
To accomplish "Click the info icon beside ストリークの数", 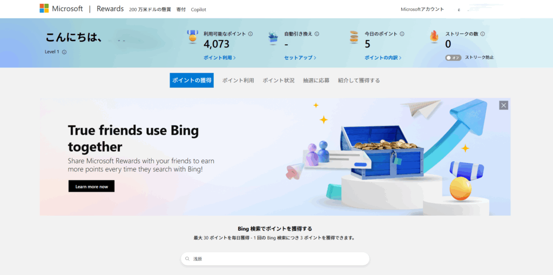I will click(x=482, y=34).
